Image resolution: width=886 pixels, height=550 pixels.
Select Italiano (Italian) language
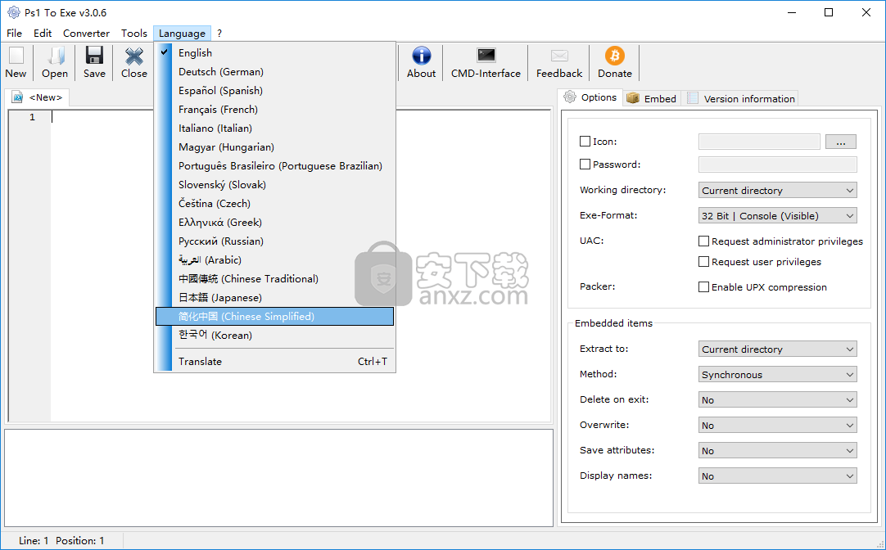pyautogui.click(x=274, y=128)
